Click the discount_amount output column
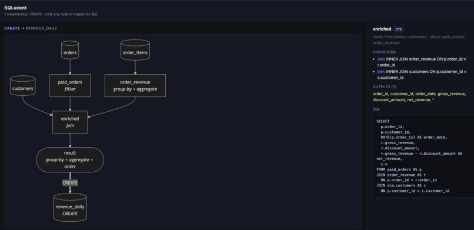 [389, 100]
